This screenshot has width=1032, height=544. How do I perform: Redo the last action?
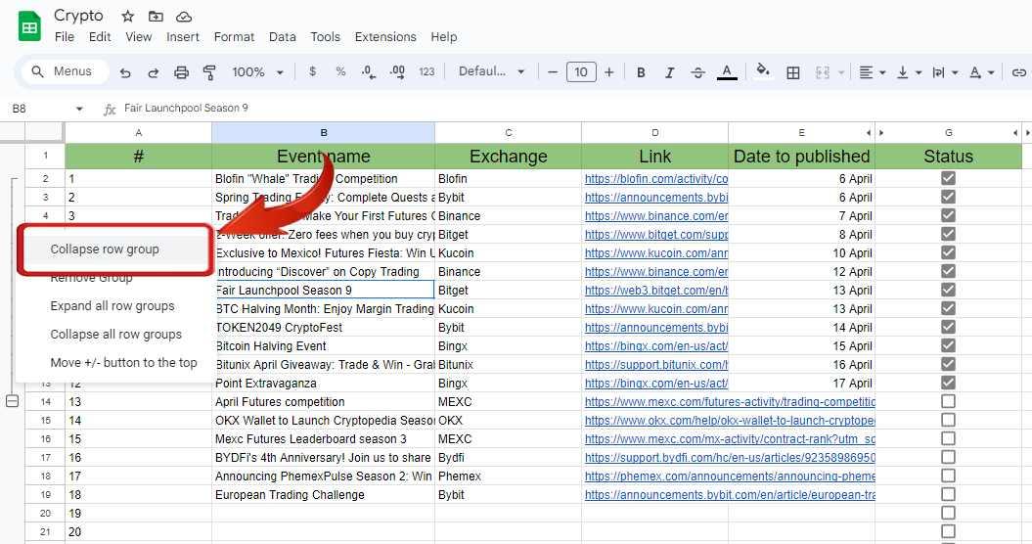[153, 72]
